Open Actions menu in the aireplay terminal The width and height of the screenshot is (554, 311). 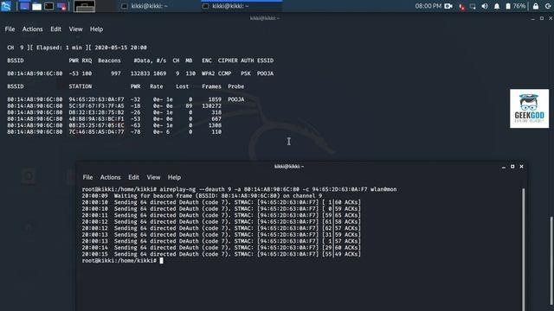(x=110, y=177)
